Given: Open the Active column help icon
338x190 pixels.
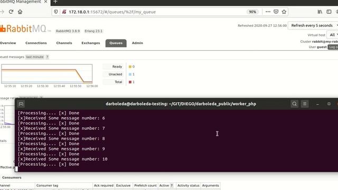Looking at the screenshot, I should pyautogui.click(x=172, y=185).
